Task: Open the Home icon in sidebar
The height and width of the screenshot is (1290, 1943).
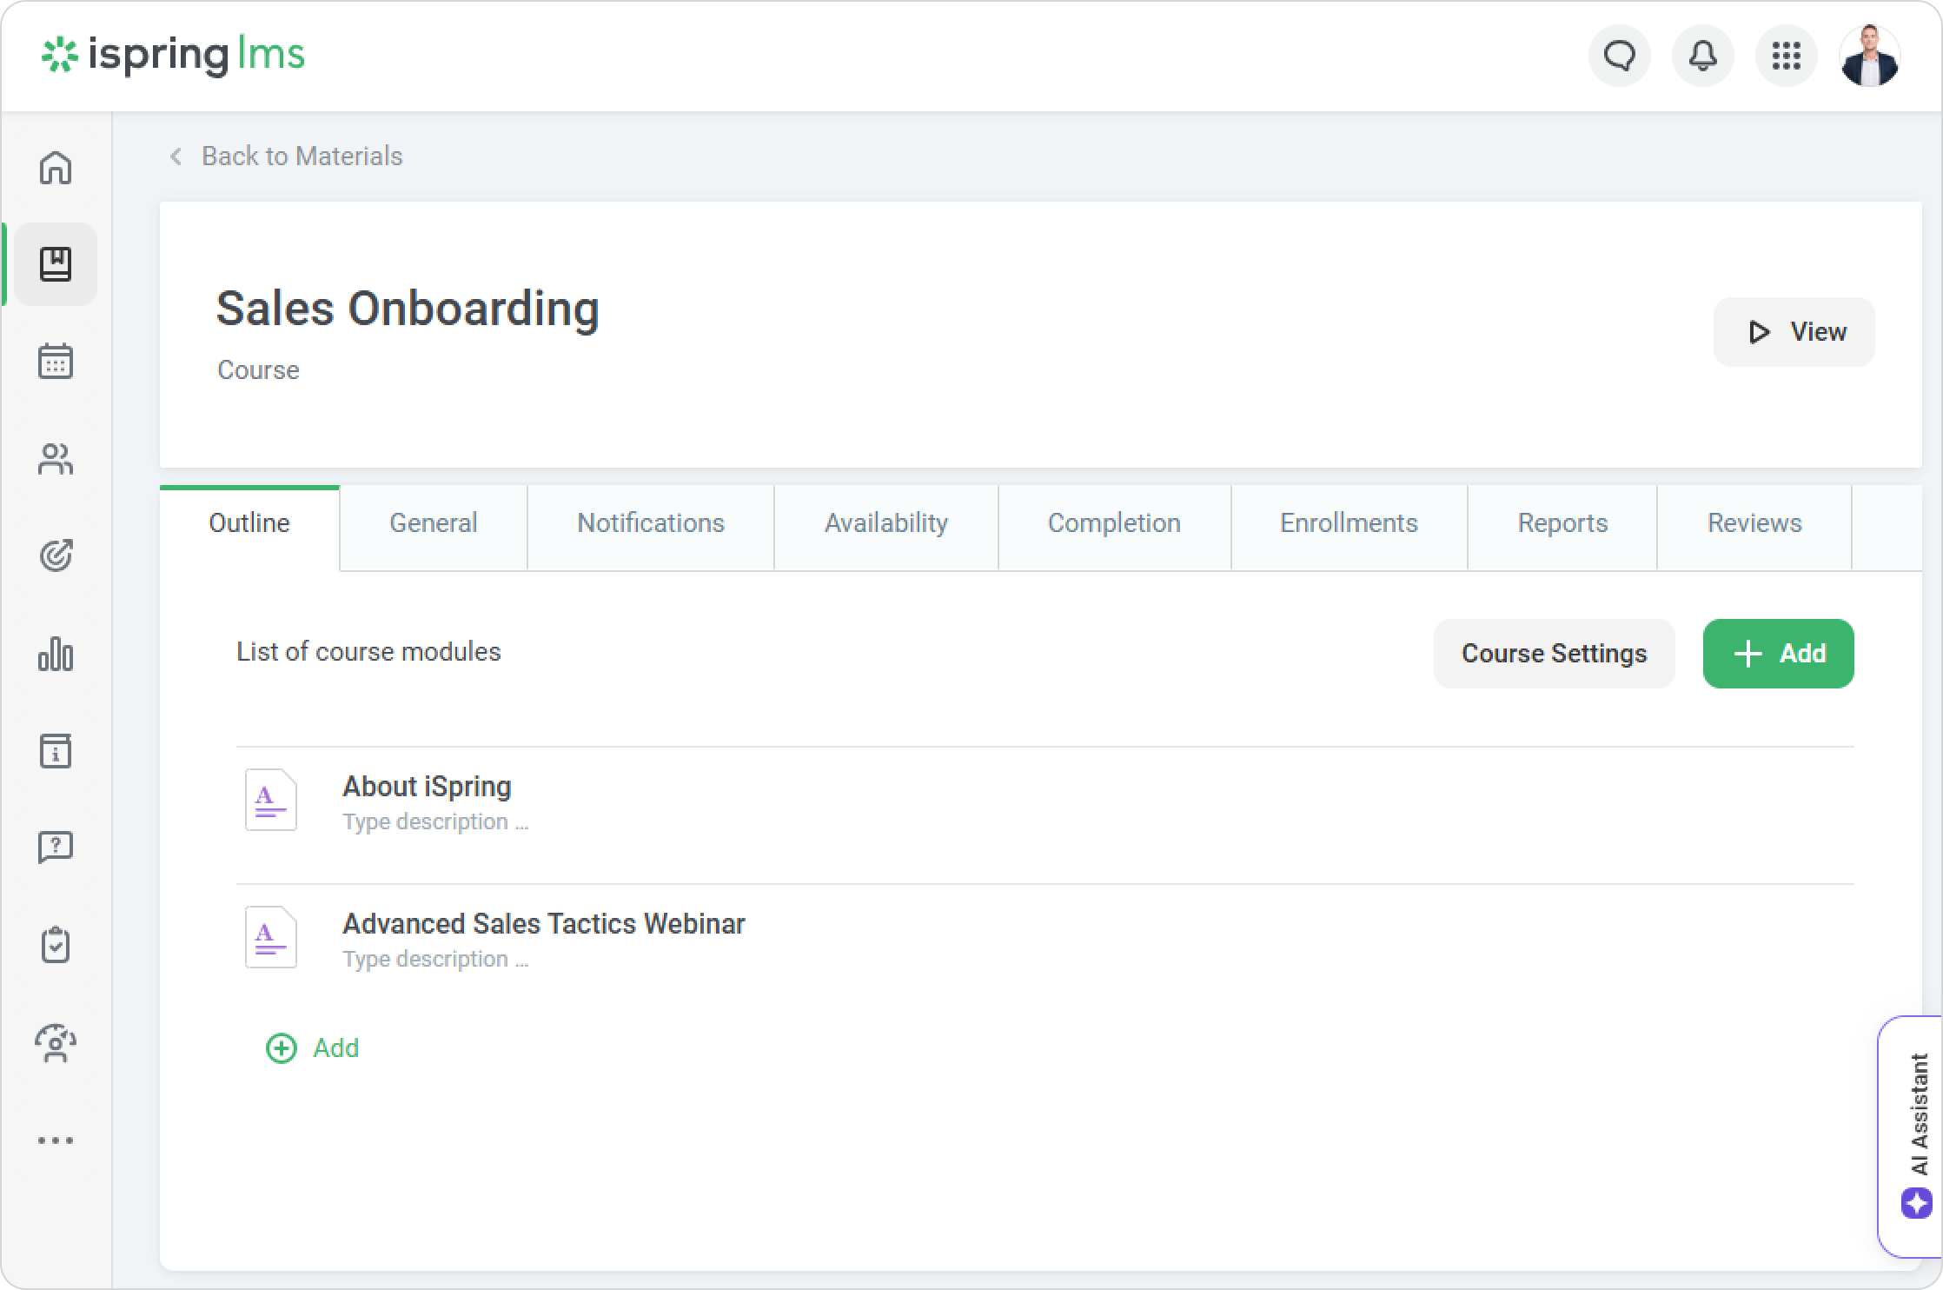Action: coord(56,167)
